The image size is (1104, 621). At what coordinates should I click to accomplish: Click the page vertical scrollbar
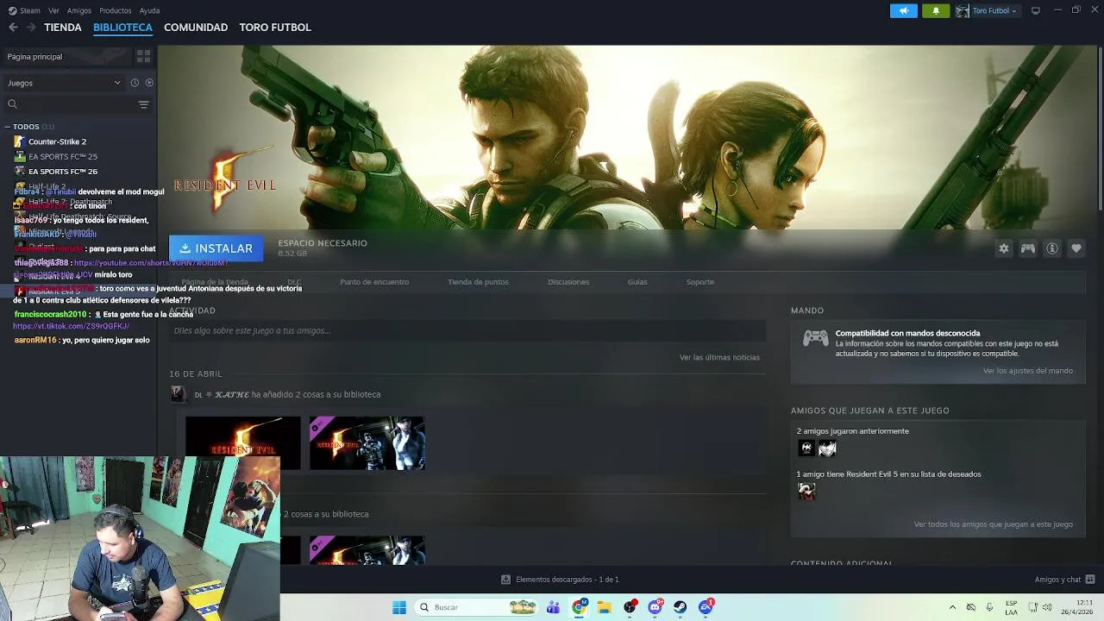click(x=1100, y=128)
